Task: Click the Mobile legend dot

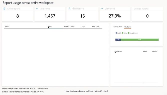Action: click(x=116, y=33)
